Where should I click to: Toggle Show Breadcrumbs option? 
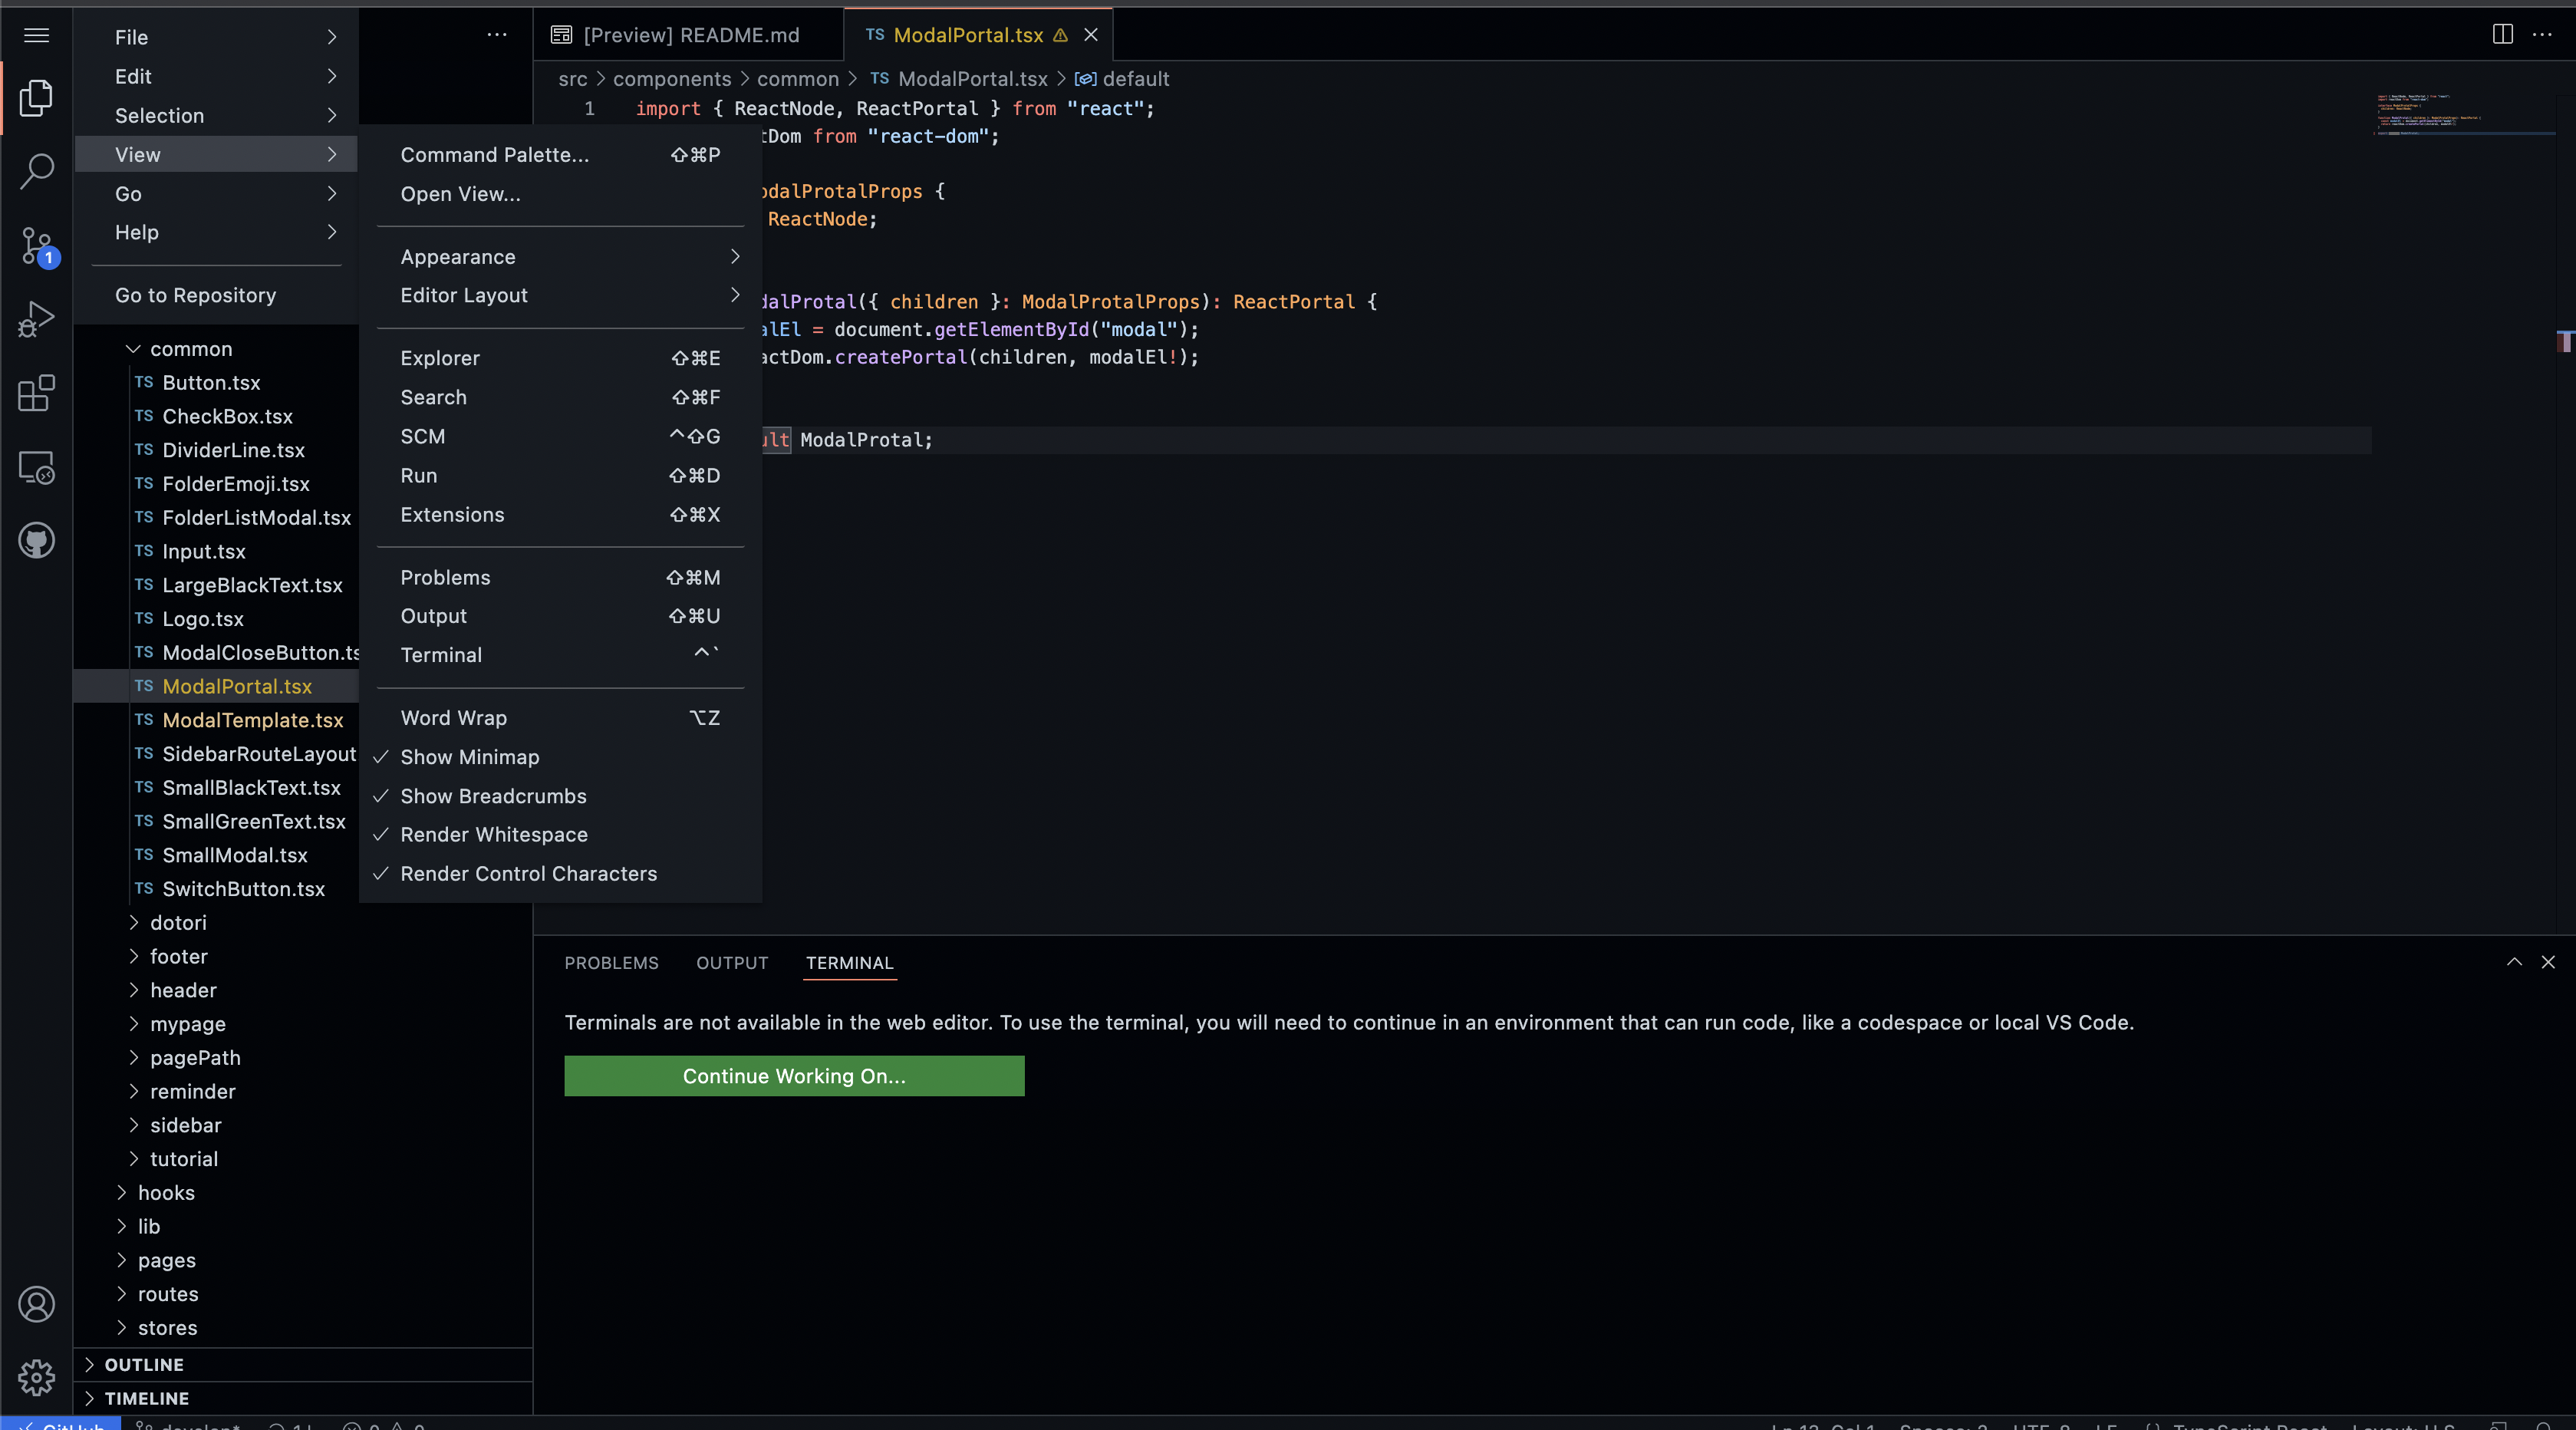point(493,796)
